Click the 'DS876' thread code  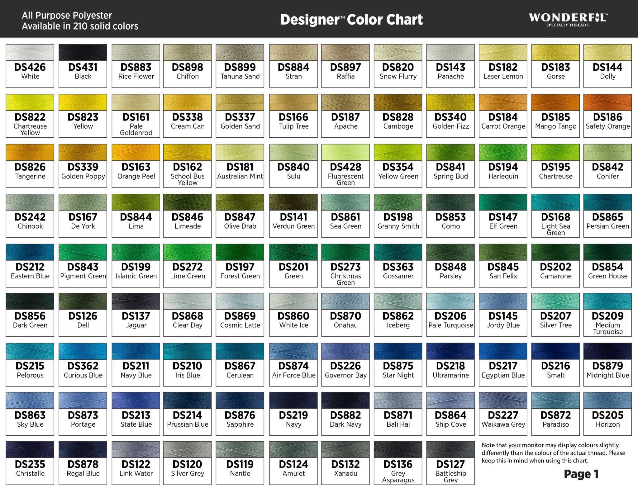[x=240, y=415]
